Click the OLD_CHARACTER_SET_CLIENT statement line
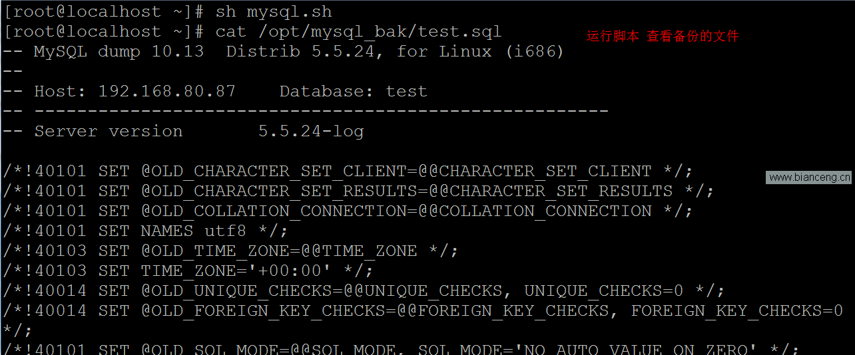The image size is (855, 355). [348, 172]
